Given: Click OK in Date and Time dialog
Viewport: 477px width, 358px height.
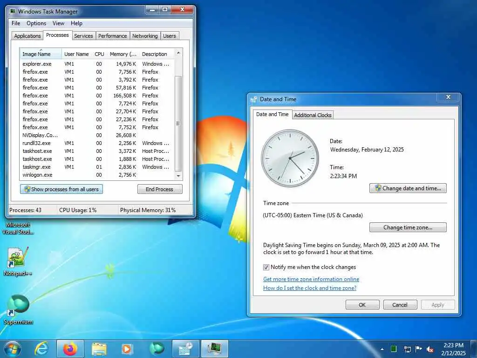Looking at the screenshot, I should (362, 305).
